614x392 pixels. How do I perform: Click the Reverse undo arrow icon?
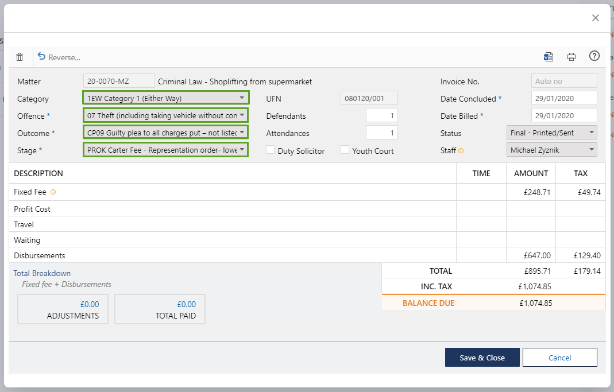pyautogui.click(x=41, y=56)
